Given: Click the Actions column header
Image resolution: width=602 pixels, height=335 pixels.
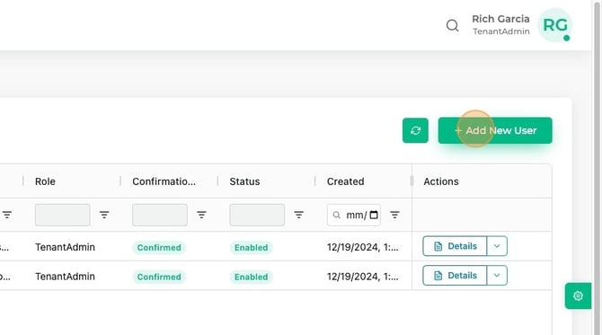Looking at the screenshot, I should coord(441,181).
